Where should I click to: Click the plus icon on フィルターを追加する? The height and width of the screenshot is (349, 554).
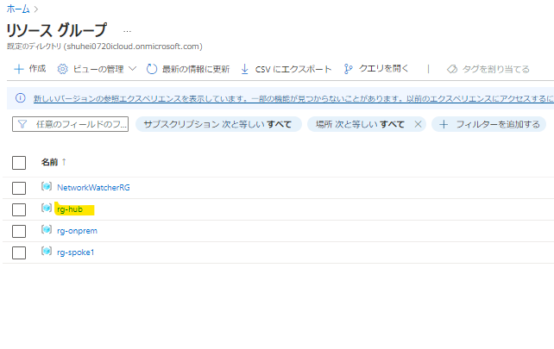(x=444, y=124)
